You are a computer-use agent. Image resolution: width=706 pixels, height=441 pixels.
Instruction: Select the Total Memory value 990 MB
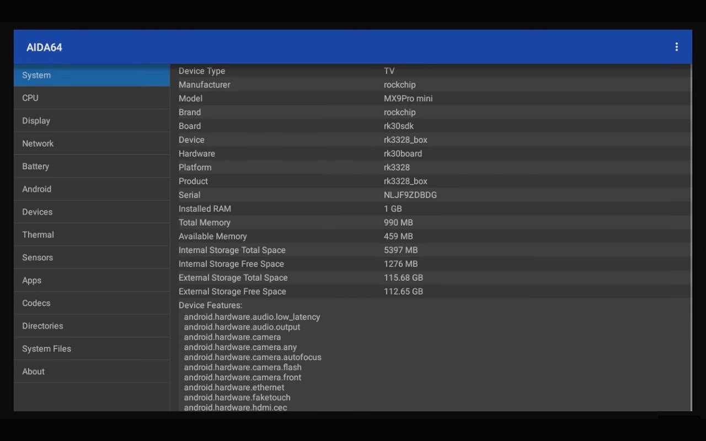tap(399, 223)
